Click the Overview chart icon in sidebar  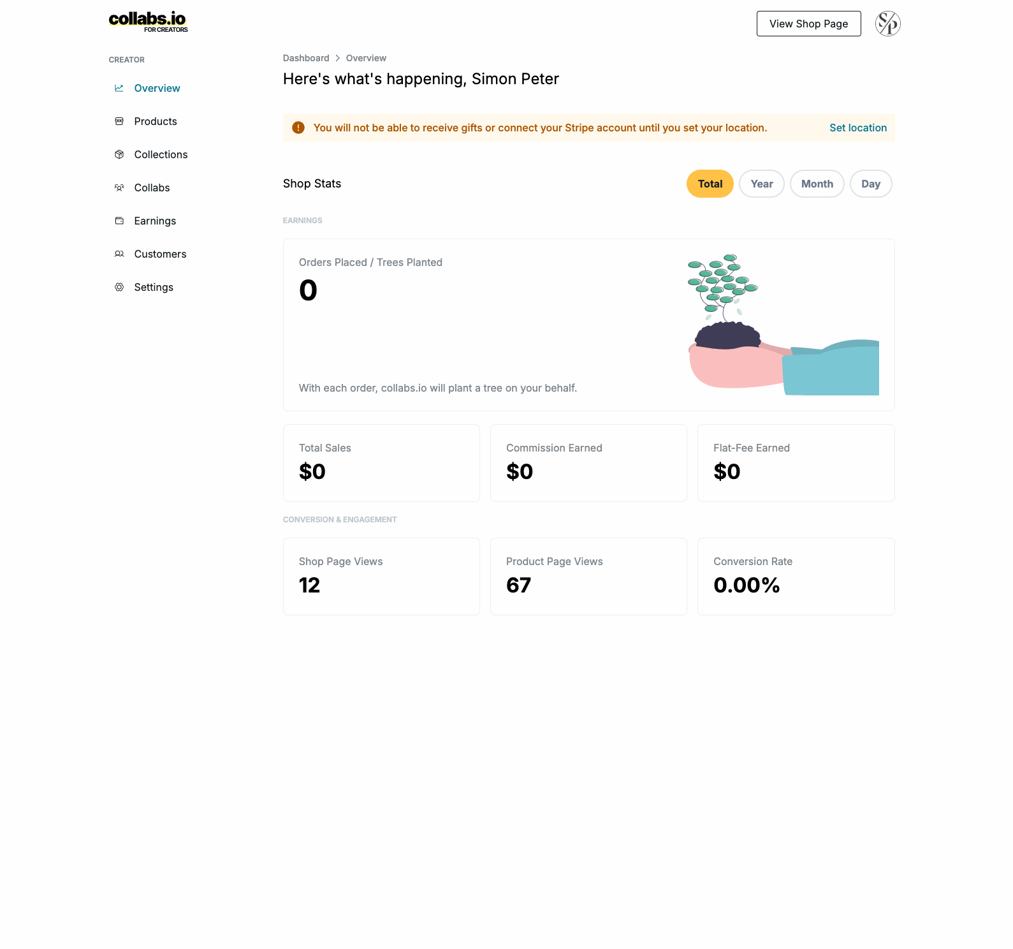[x=119, y=88]
